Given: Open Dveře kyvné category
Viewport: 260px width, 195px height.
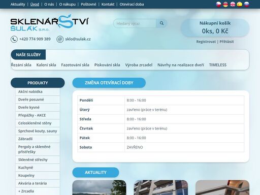Looking at the screenshot, I should 38,108.
